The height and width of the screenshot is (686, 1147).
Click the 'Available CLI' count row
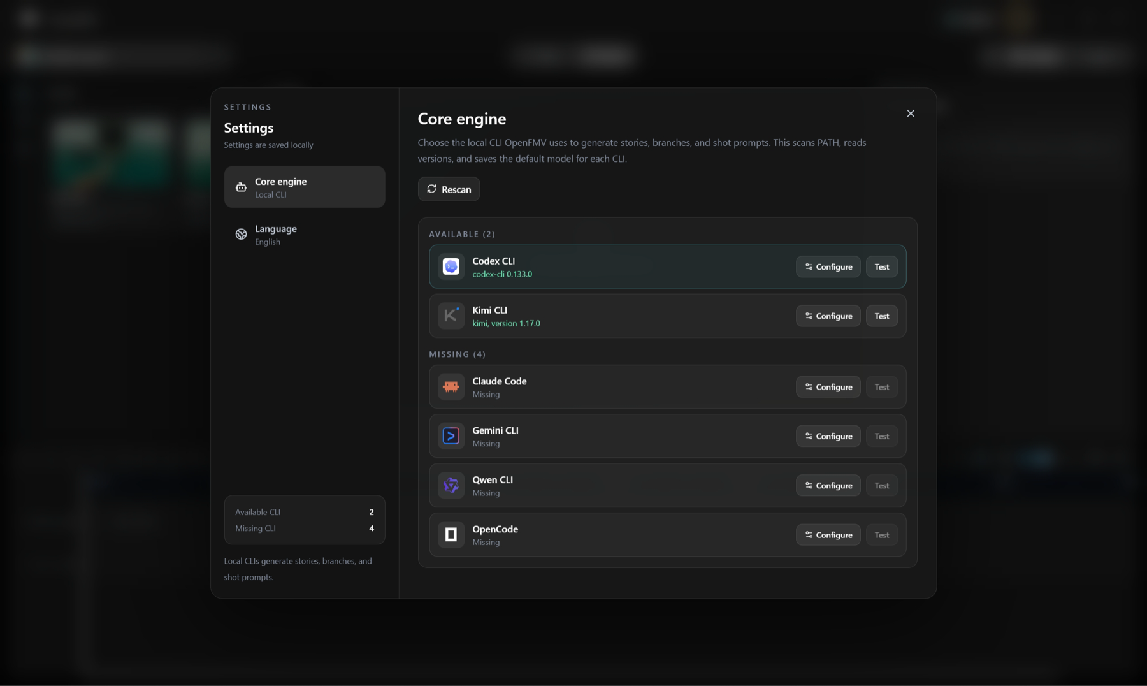click(x=305, y=512)
